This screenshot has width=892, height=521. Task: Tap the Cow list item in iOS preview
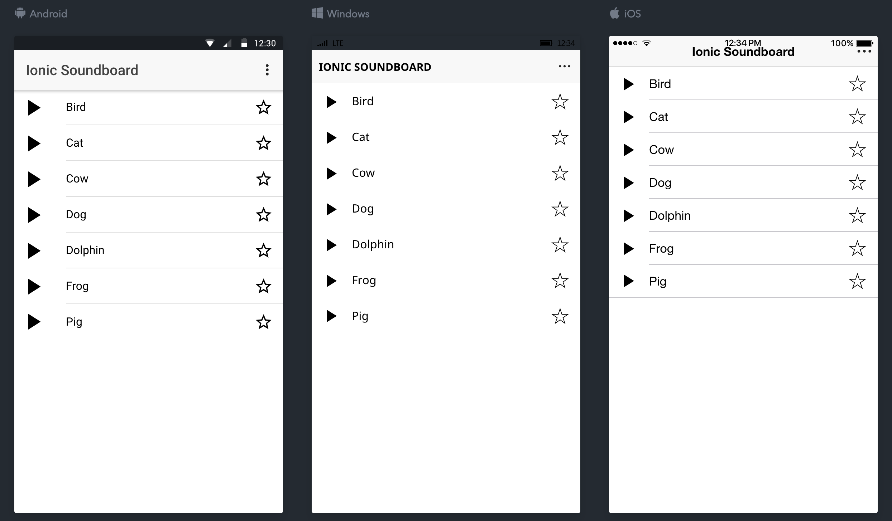tap(661, 150)
